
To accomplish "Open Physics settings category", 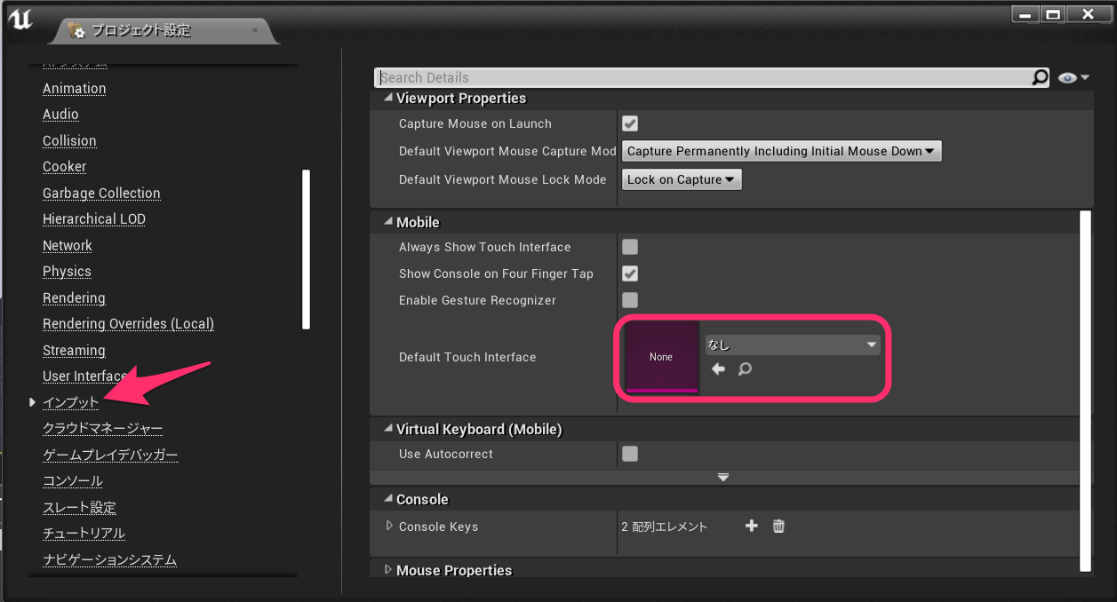I will 67,272.
